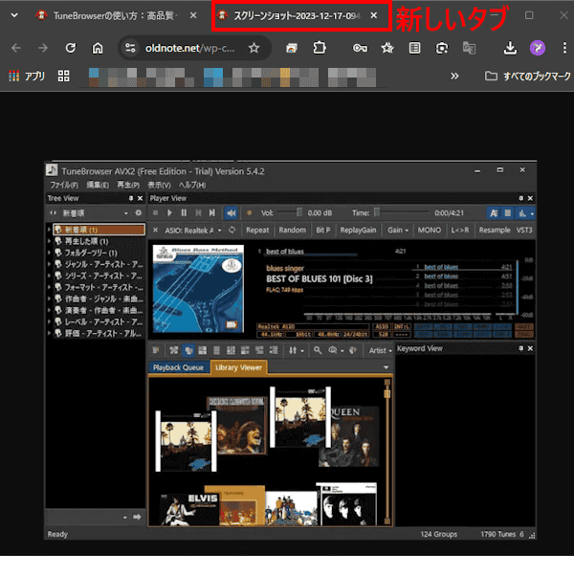Bookmark this page with the address bar star
The height and width of the screenshot is (575, 574).
point(254,48)
